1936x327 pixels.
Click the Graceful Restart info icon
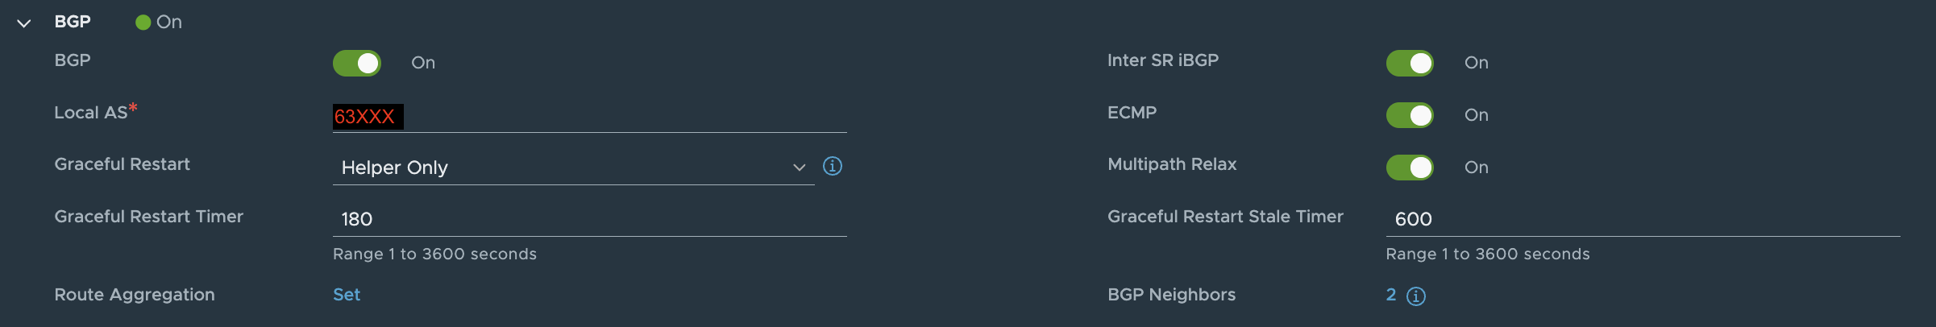pos(833,166)
